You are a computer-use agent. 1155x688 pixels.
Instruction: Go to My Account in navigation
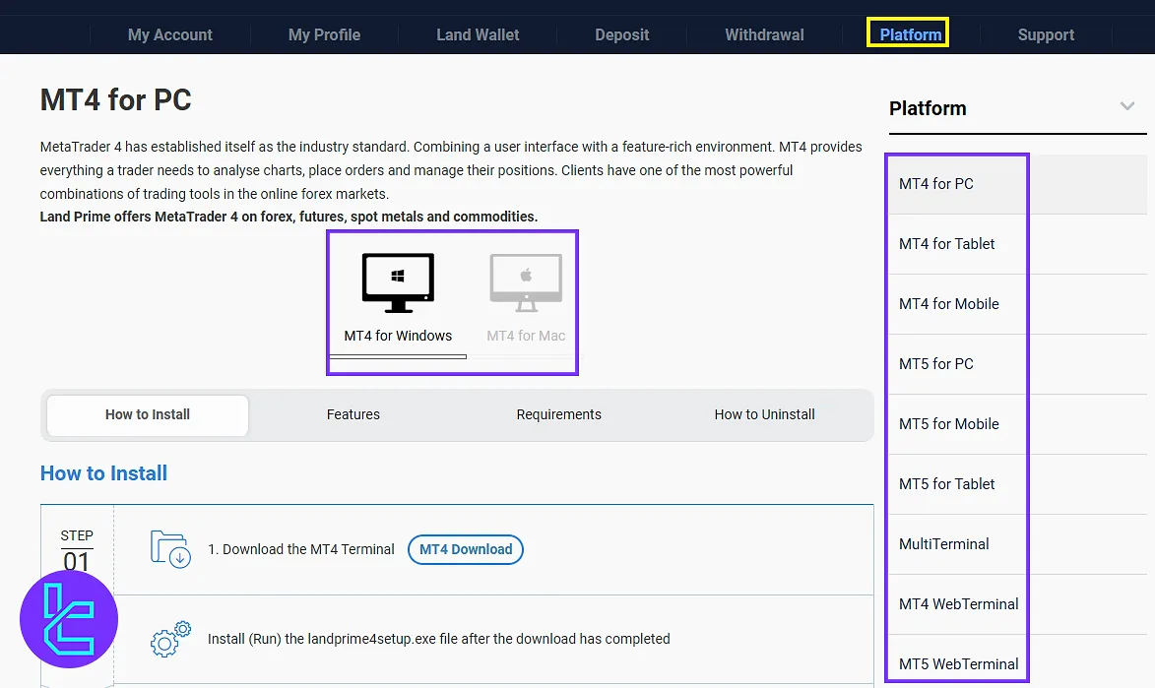tap(170, 34)
